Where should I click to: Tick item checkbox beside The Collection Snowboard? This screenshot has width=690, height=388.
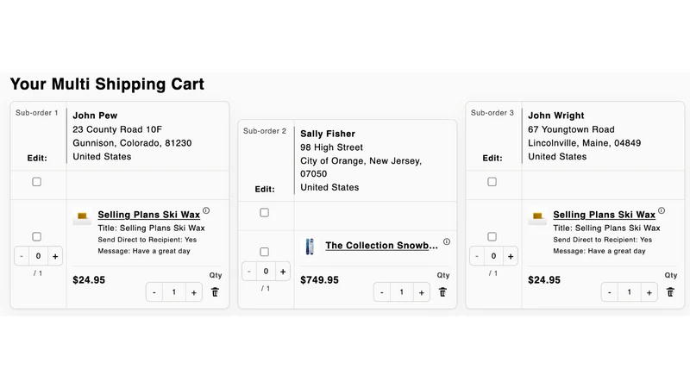[265, 252]
